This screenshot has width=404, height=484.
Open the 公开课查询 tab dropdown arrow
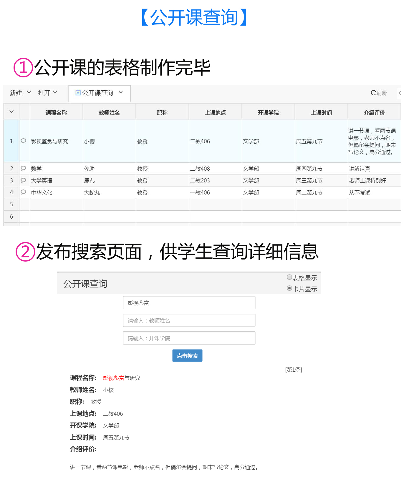pos(121,92)
